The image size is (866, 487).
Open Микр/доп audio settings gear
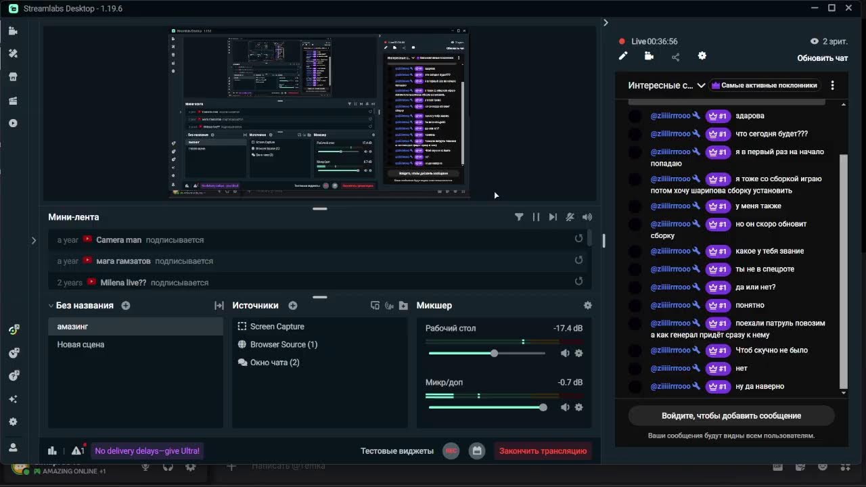[x=578, y=407]
